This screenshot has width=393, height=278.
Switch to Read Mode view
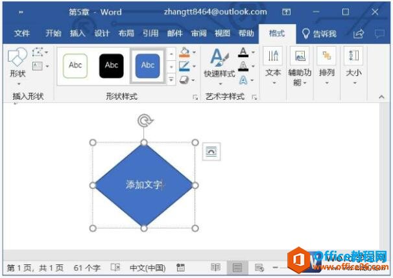pyautogui.click(x=215, y=268)
